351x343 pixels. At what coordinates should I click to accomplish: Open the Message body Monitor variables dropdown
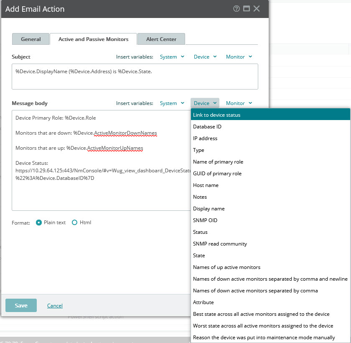(x=239, y=103)
